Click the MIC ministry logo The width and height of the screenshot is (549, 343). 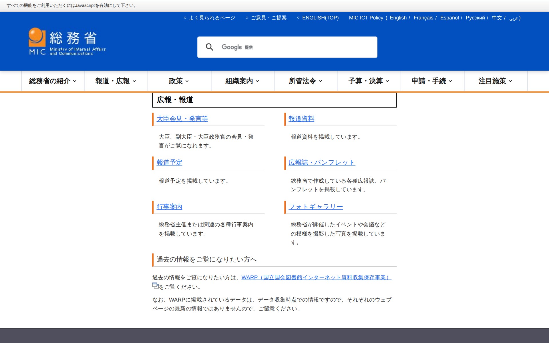[67, 42]
